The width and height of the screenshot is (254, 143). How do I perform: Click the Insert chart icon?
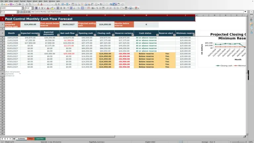[89, 4]
